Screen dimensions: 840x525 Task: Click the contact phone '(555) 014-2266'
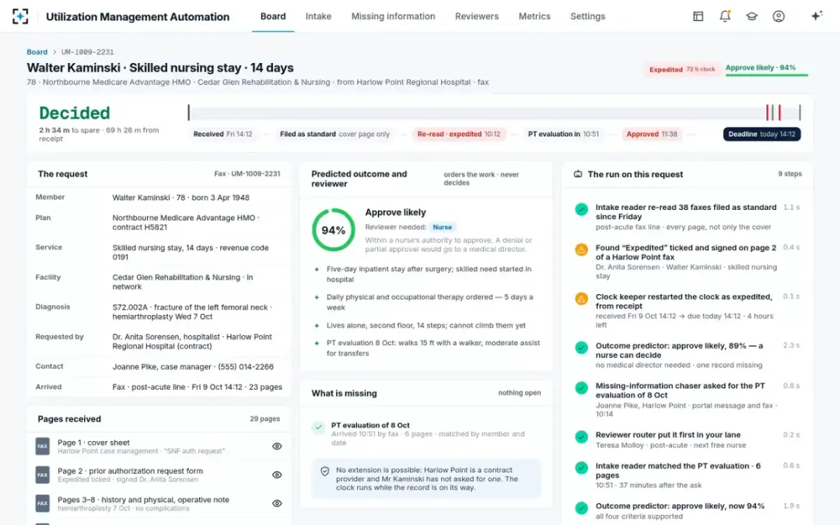tap(245, 367)
